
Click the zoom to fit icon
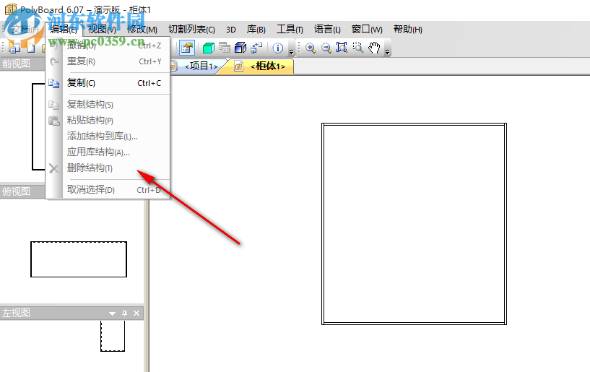click(x=342, y=48)
